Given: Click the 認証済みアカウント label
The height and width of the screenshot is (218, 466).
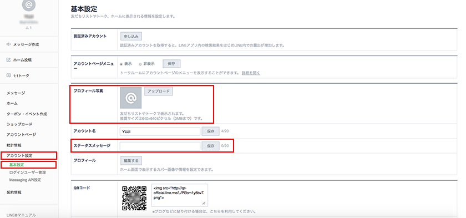Looking at the screenshot, I should click(x=90, y=36).
